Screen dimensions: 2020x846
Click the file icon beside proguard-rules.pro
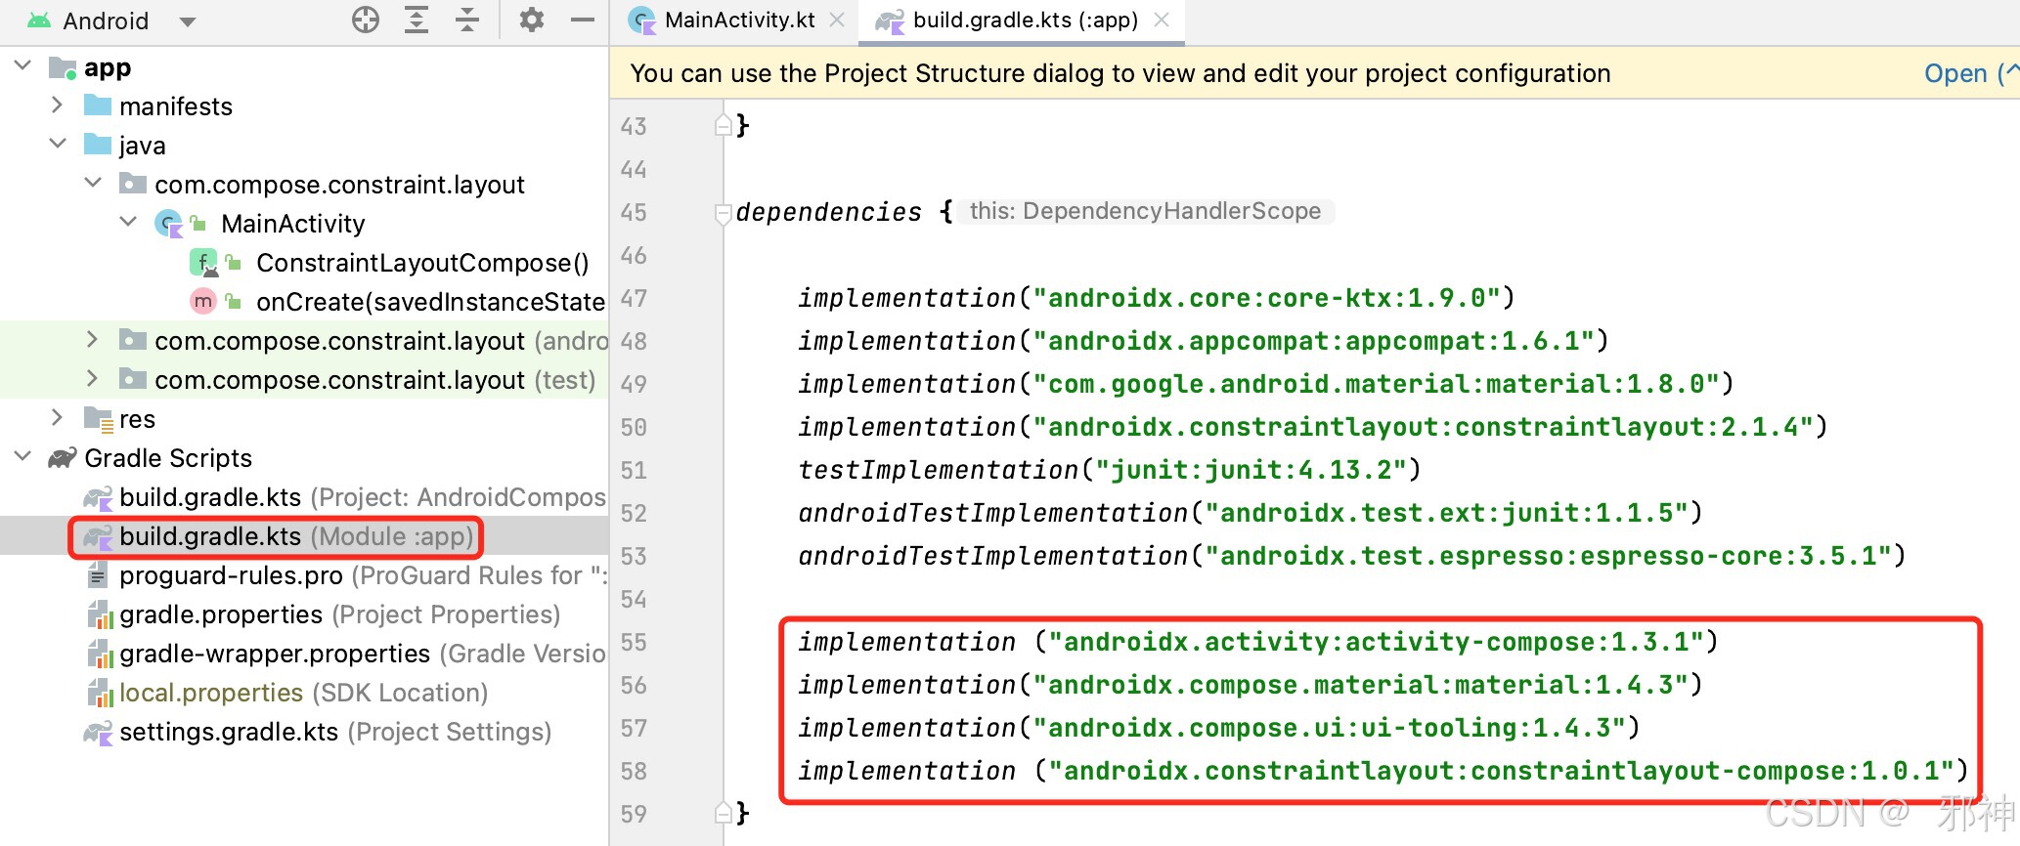tap(98, 575)
